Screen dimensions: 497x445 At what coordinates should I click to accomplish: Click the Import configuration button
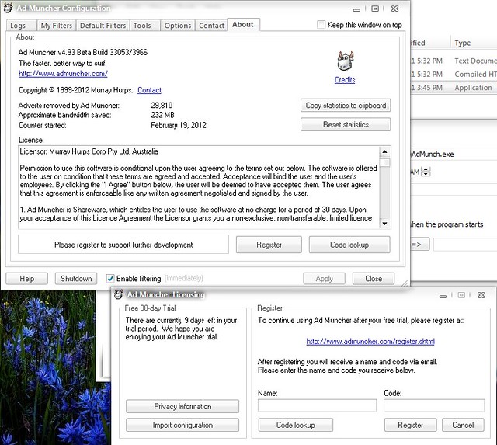click(182, 425)
